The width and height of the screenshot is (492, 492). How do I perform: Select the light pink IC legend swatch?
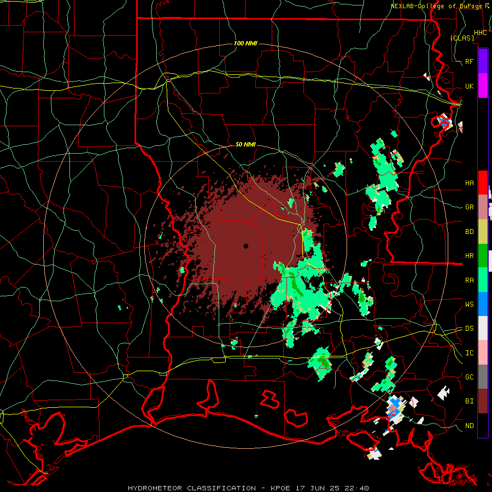tap(483, 353)
